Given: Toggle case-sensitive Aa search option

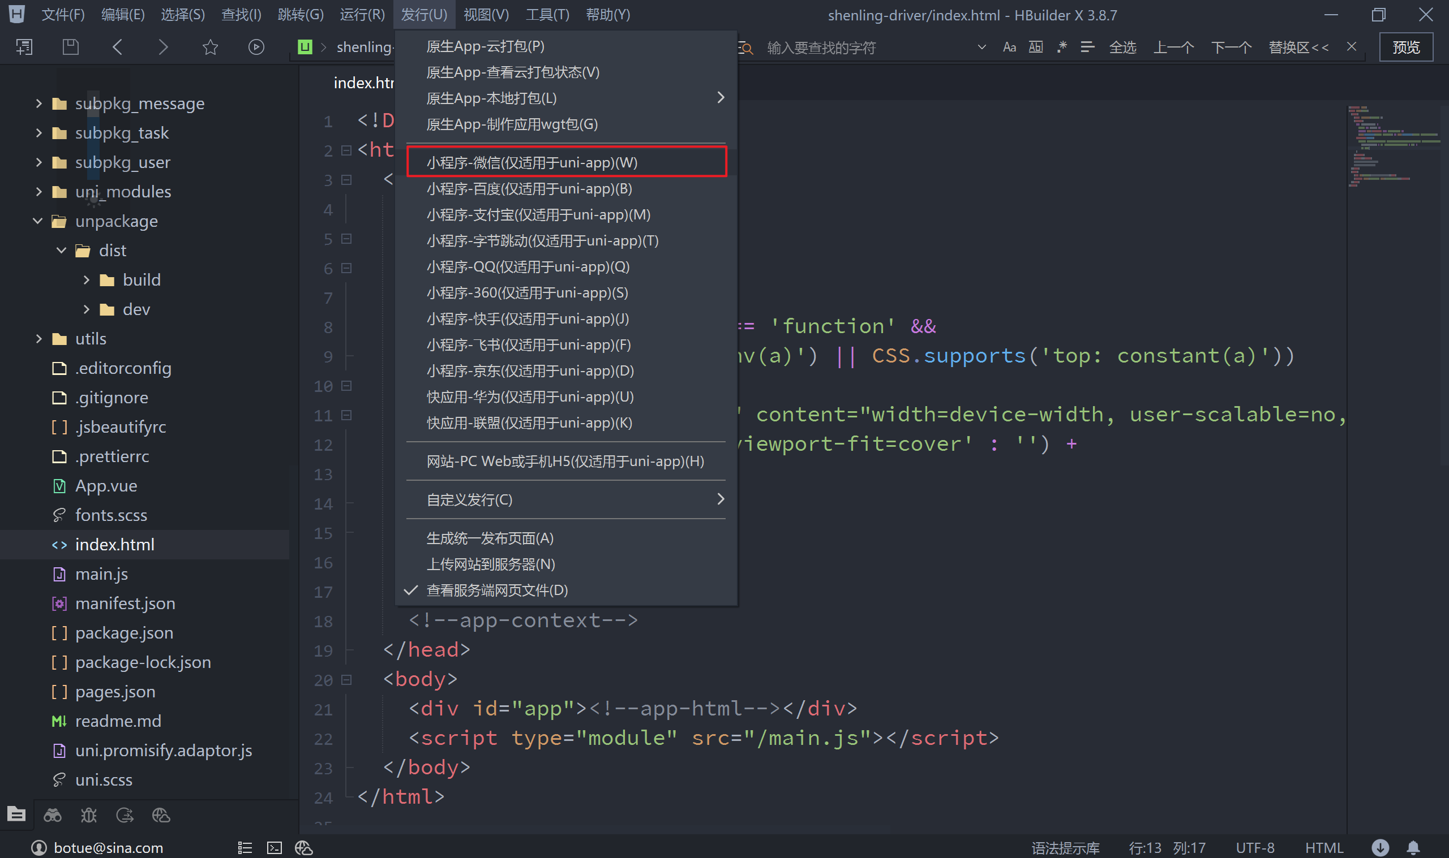Looking at the screenshot, I should click(x=1009, y=48).
